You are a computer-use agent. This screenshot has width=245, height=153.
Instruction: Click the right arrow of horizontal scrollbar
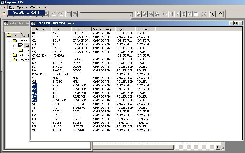tap(218, 147)
